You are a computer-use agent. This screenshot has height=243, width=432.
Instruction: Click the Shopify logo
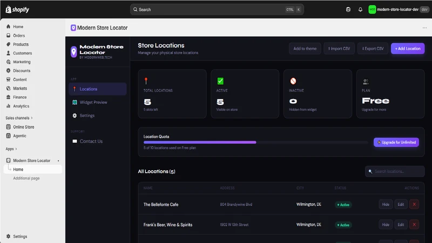coord(17,9)
